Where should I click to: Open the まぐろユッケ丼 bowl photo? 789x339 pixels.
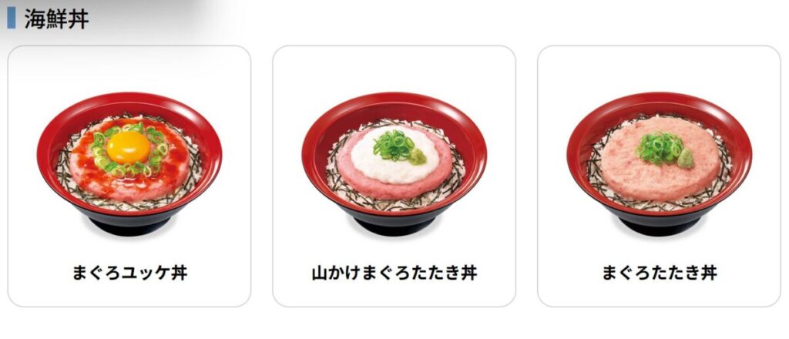[x=129, y=163]
